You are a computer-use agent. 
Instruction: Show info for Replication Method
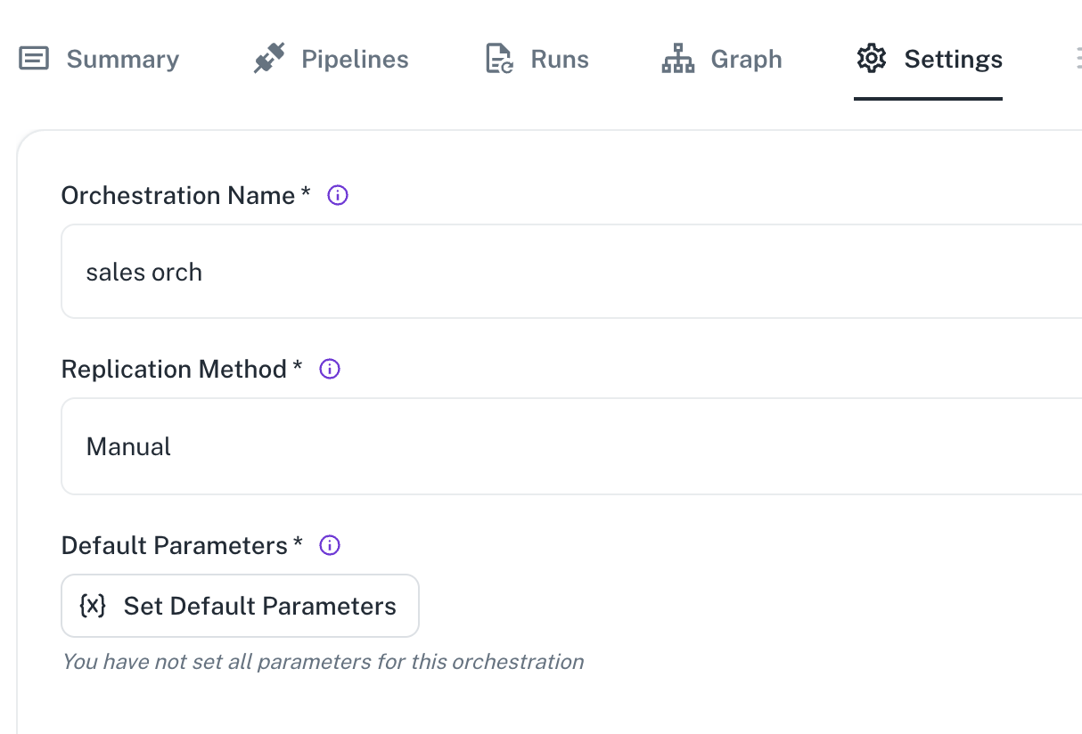click(x=330, y=369)
